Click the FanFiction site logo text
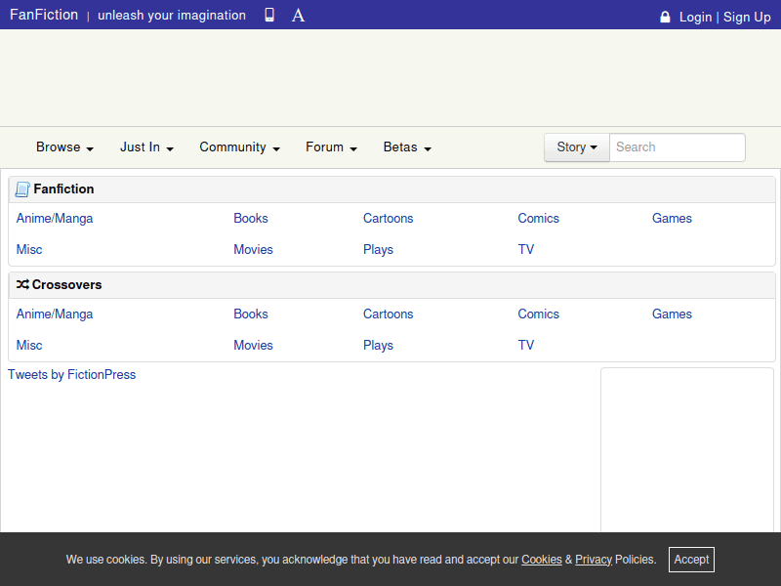Screen dimensions: 781x586 (44, 16)
